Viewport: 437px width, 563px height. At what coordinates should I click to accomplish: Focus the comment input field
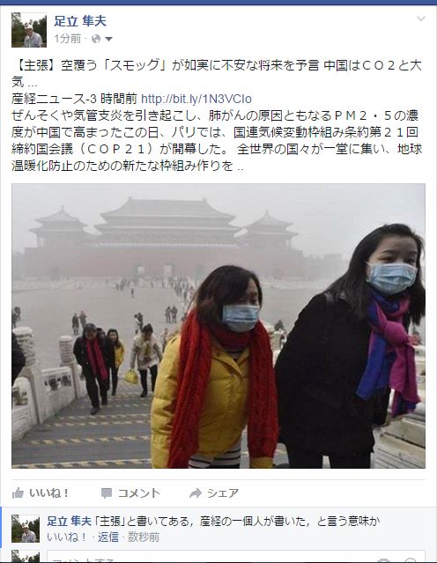(236, 556)
